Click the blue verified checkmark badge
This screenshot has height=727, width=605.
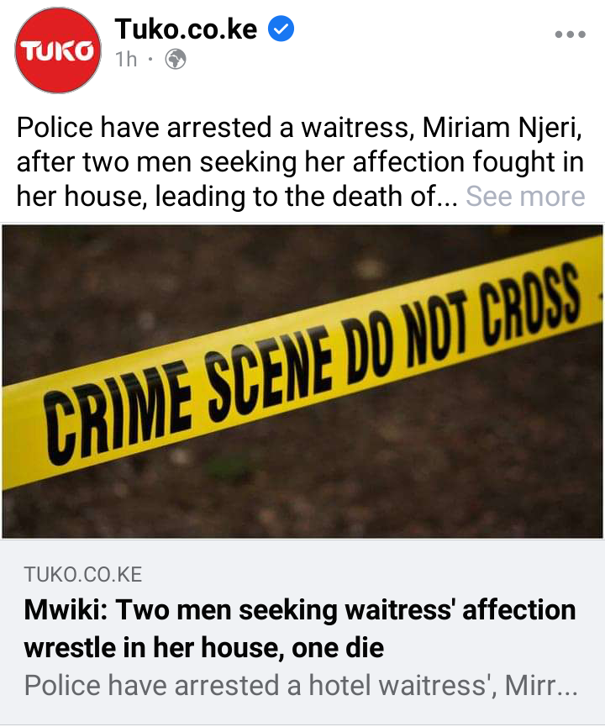pos(281,29)
